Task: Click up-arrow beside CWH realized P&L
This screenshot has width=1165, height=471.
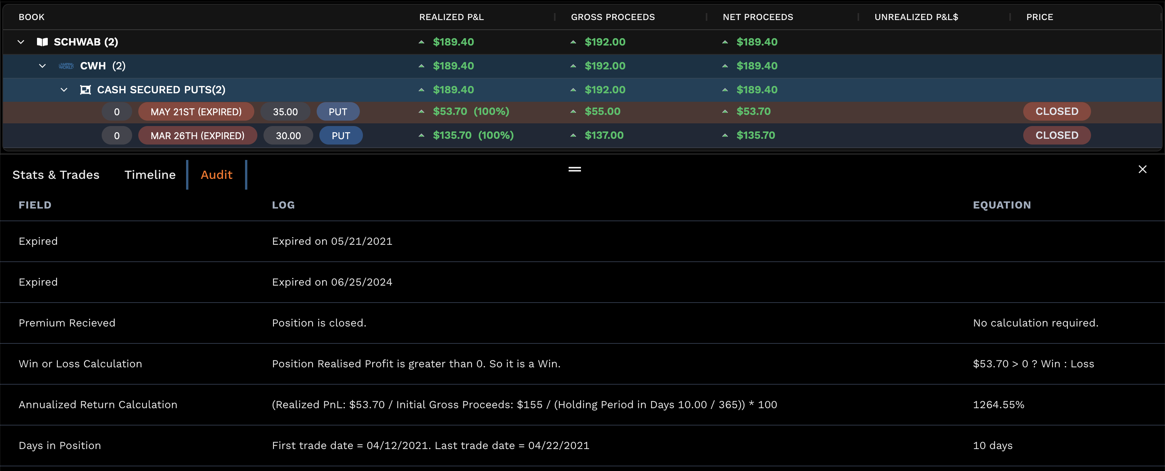Action: click(421, 66)
